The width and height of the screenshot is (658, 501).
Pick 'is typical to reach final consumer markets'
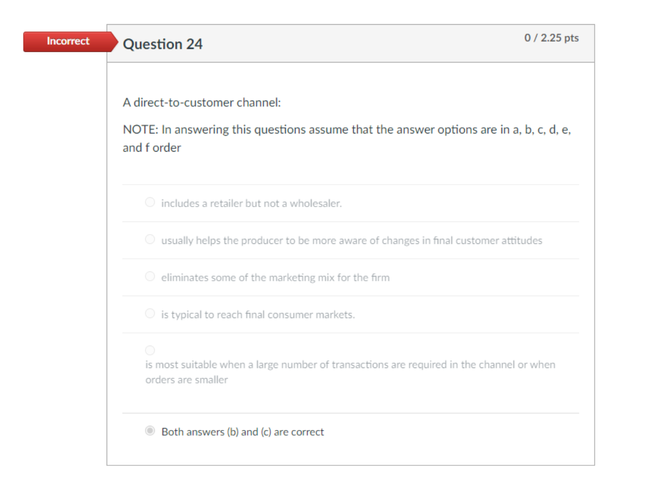point(149,313)
